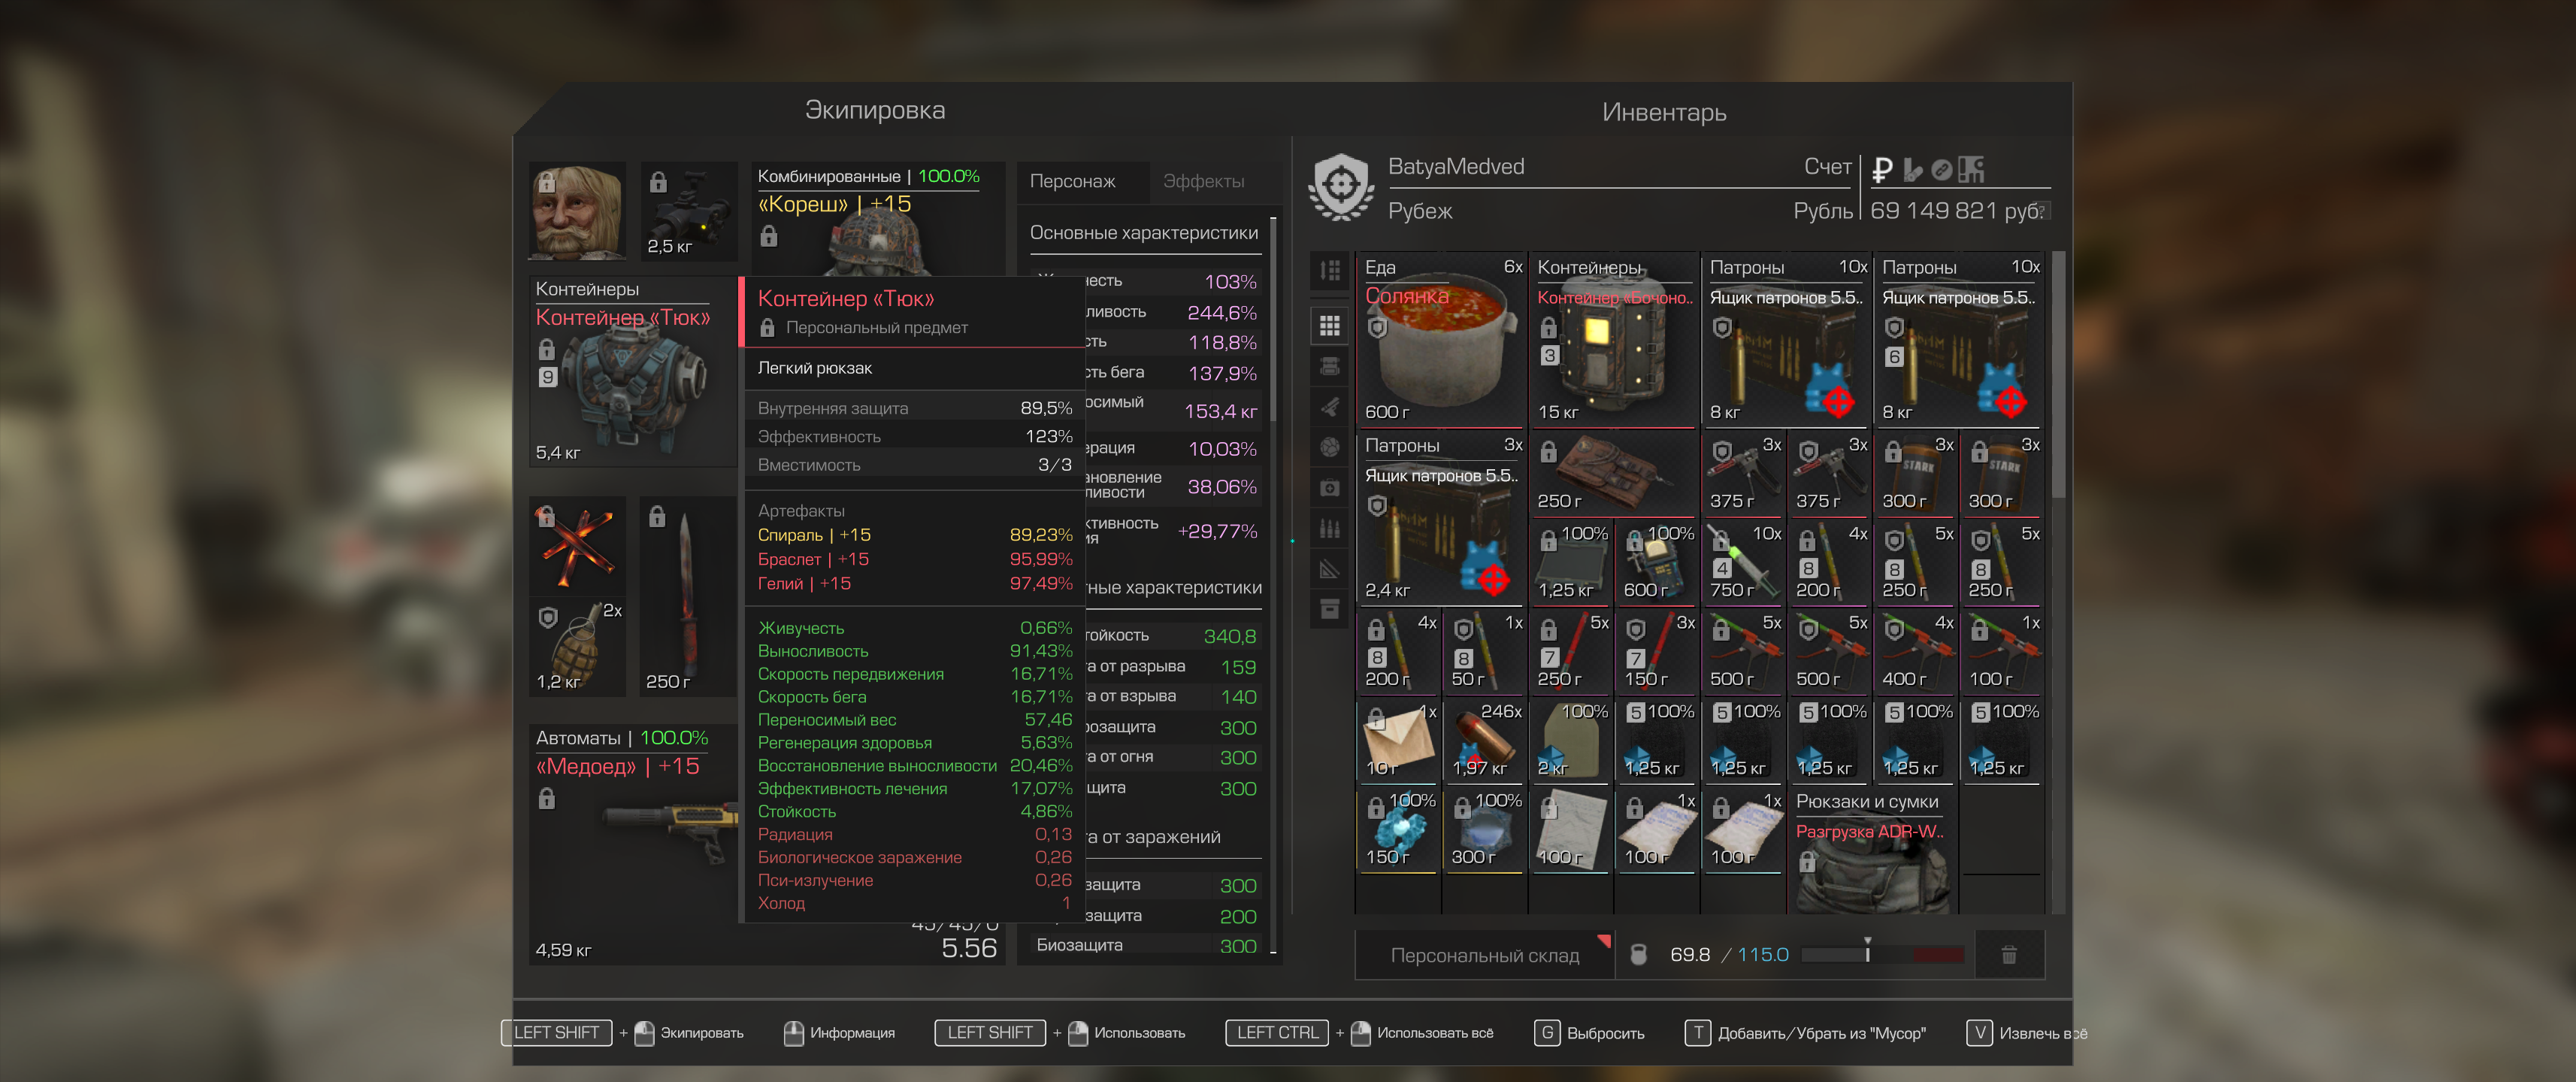Click the inventory sort icon
The image size is (2576, 1082).
1329,270
